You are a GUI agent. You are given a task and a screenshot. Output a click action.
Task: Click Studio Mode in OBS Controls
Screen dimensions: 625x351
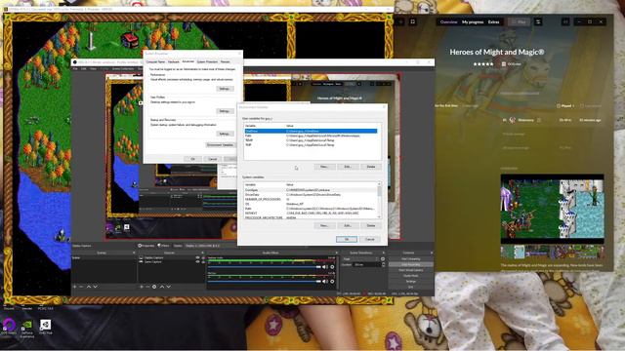click(x=410, y=276)
